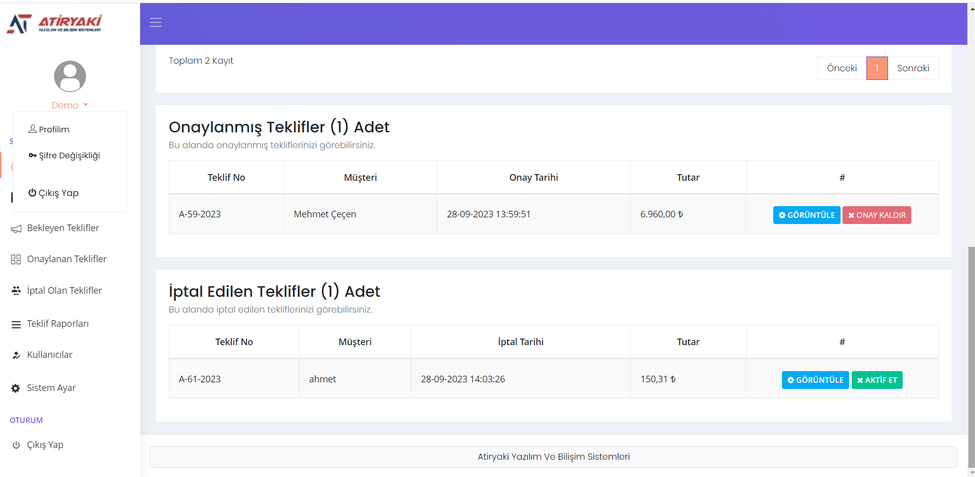Click date 28-09-2023 14:03:26
Image resolution: width=975 pixels, height=477 pixels.
pyautogui.click(x=463, y=379)
